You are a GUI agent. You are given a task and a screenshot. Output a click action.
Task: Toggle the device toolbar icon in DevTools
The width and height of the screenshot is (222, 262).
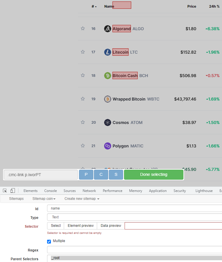click(x=13, y=191)
